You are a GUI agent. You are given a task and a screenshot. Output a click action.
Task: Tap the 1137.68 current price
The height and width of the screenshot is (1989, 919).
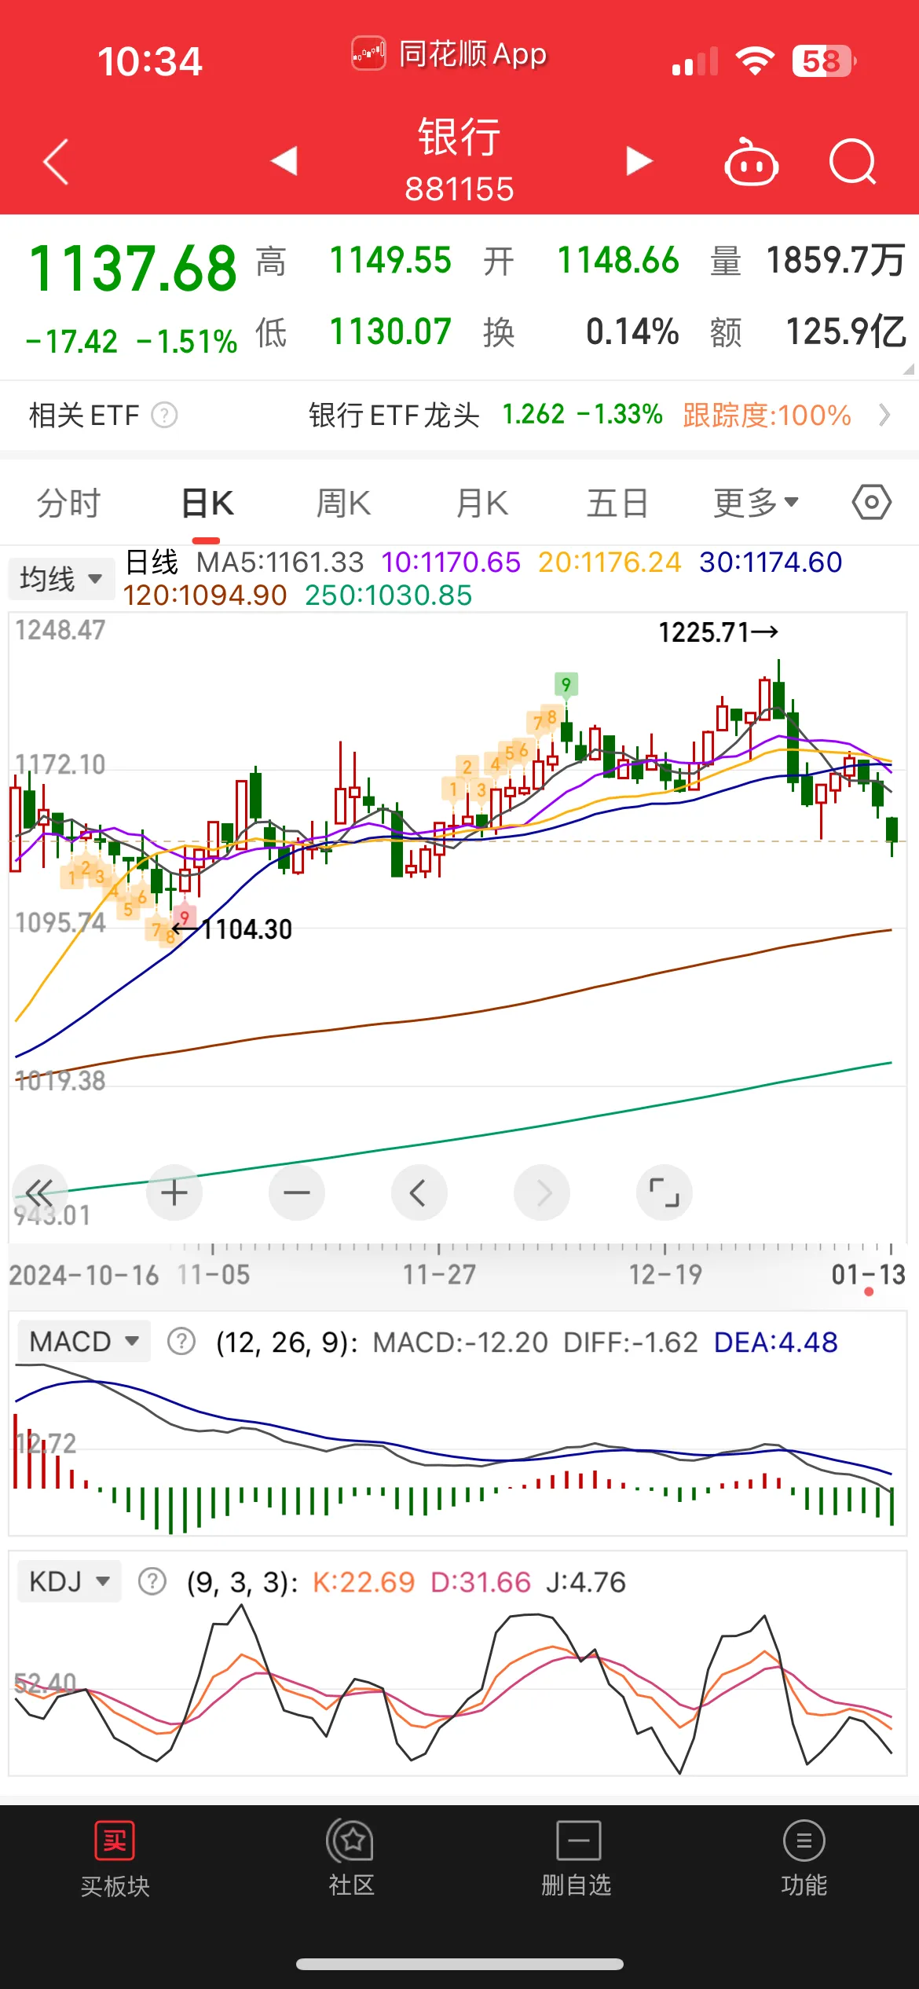click(133, 269)
